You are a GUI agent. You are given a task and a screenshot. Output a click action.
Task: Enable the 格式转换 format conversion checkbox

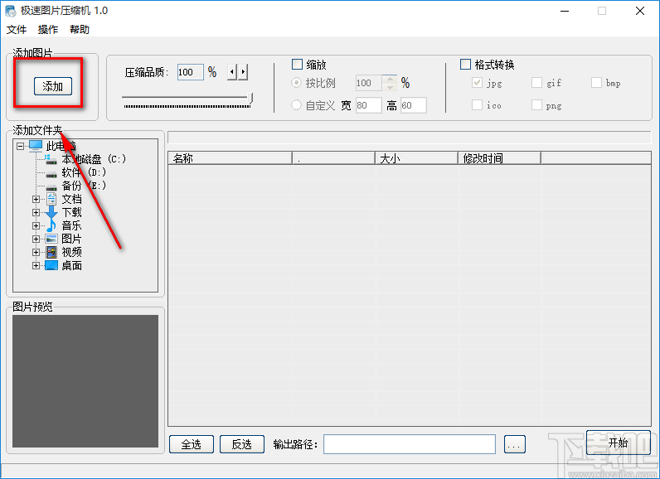pyautogui.click(x=465, y=65)
